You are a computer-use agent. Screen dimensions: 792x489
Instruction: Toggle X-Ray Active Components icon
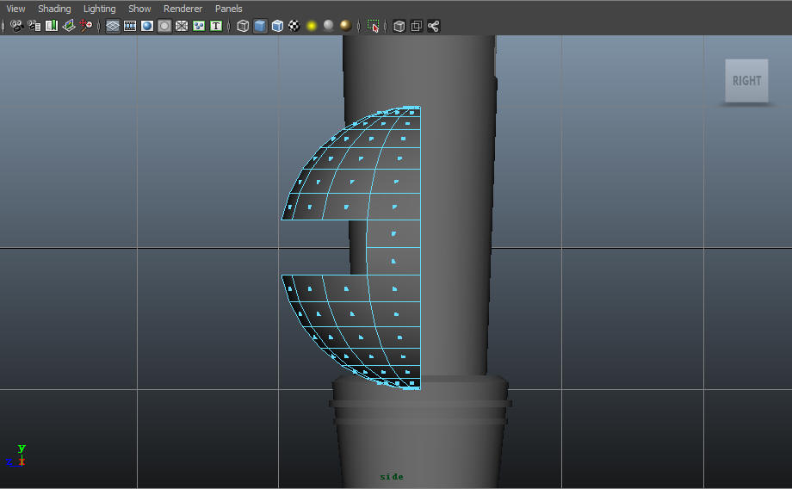point(416,26)
